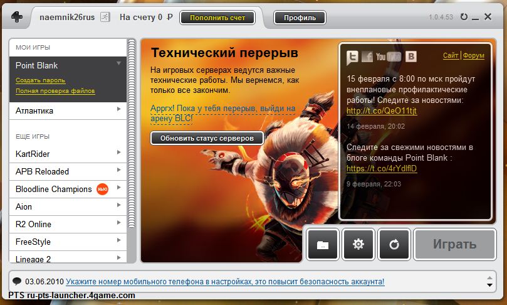The width and height of the screenshot is (507, 305).
Task: Select APB Reloaded in games list
Action: (68, 171)
